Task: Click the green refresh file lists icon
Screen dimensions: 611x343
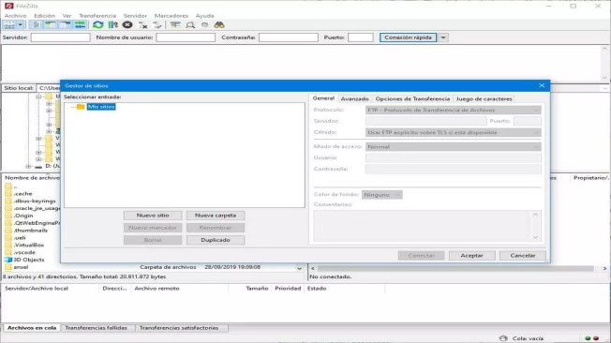Action: point(97,25)
